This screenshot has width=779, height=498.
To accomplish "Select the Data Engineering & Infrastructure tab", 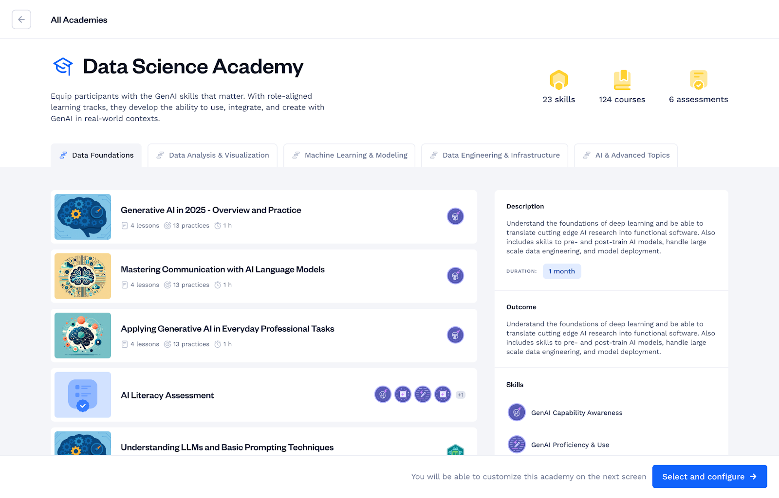I will click(494, 155).
